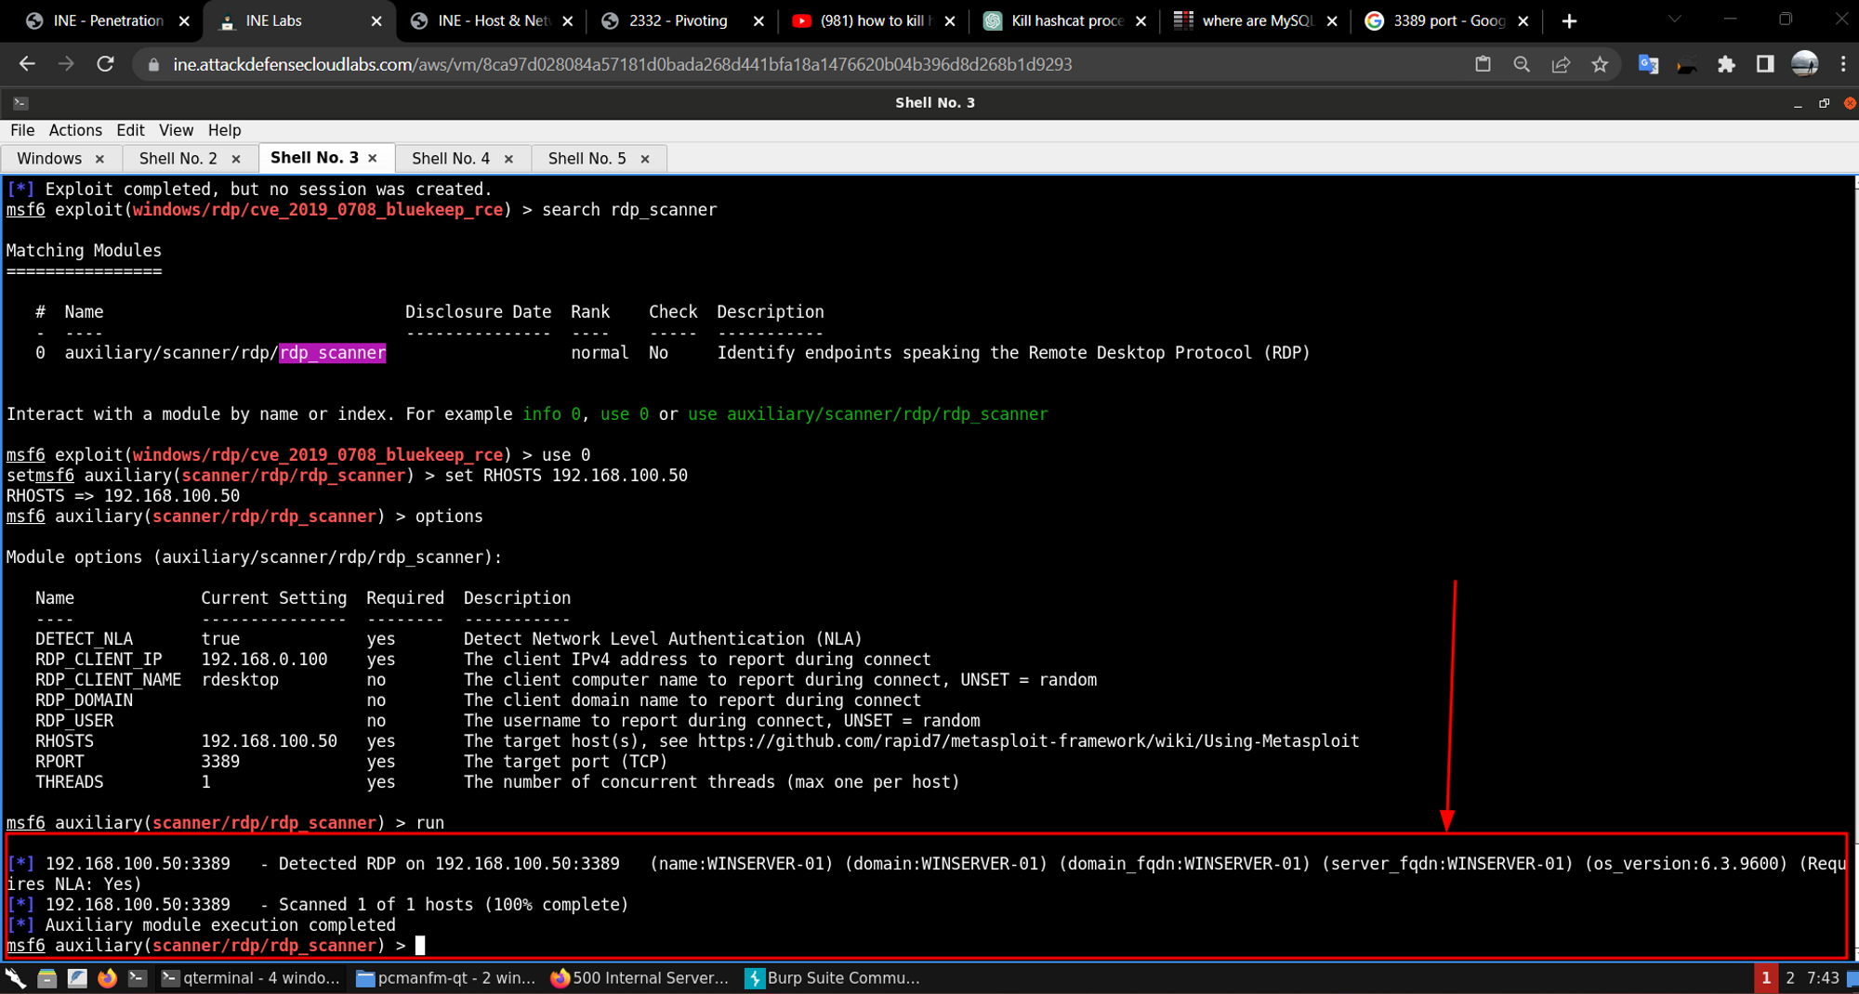Screen dimensions: 1859x994
Task: Select workspace 1 in pager
Action: point(1765,977)
